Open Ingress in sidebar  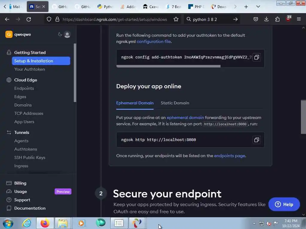[21, 166]
